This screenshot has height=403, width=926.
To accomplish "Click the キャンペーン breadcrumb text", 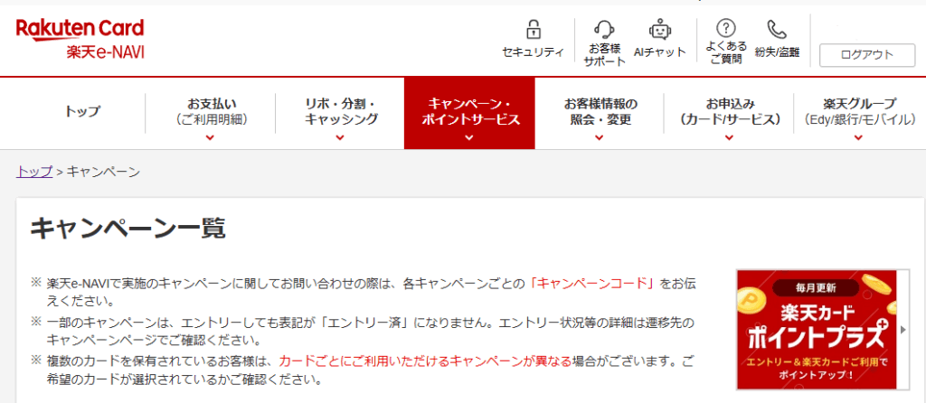I will (103, 172).
